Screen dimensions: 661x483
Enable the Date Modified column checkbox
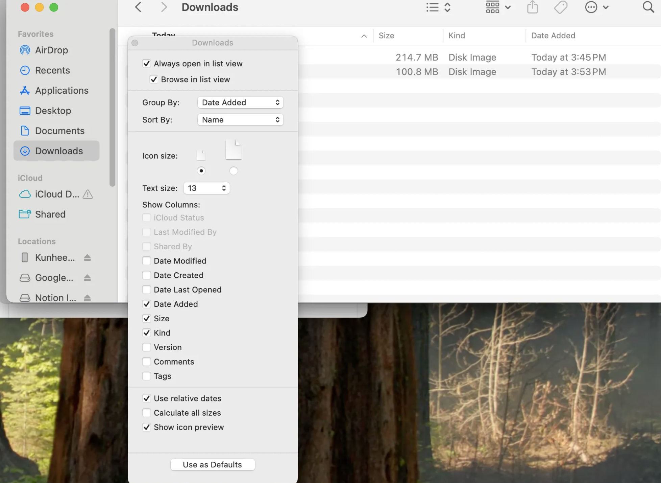[x=146, y=261]
